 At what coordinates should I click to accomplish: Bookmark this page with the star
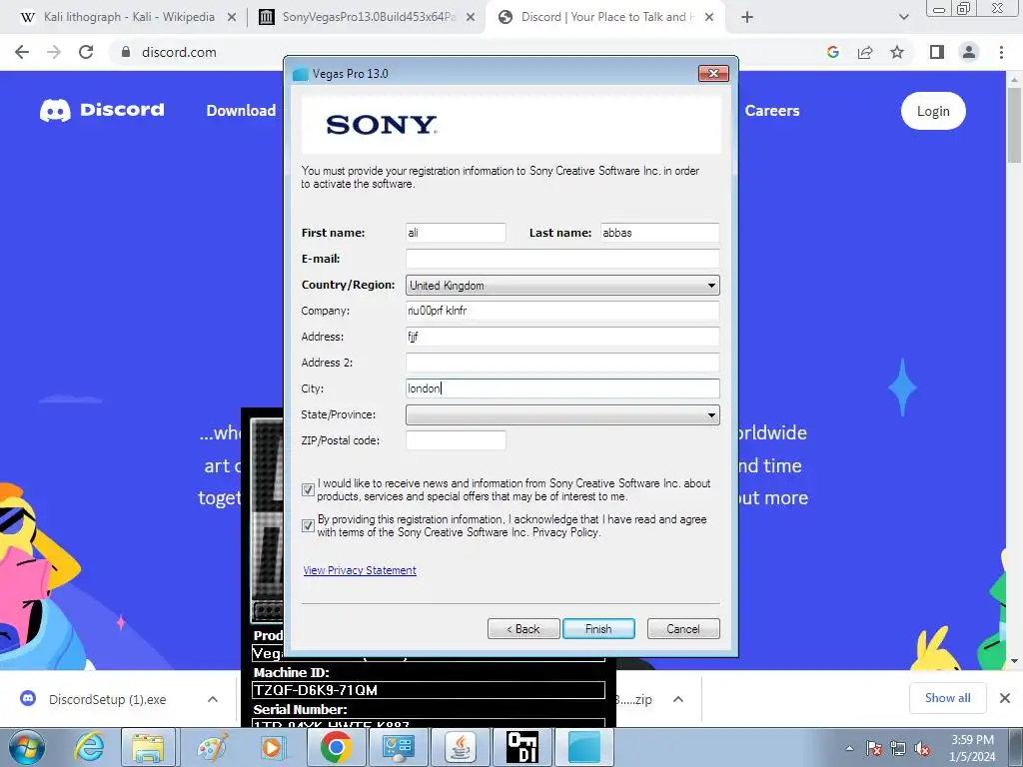[897, 52]
